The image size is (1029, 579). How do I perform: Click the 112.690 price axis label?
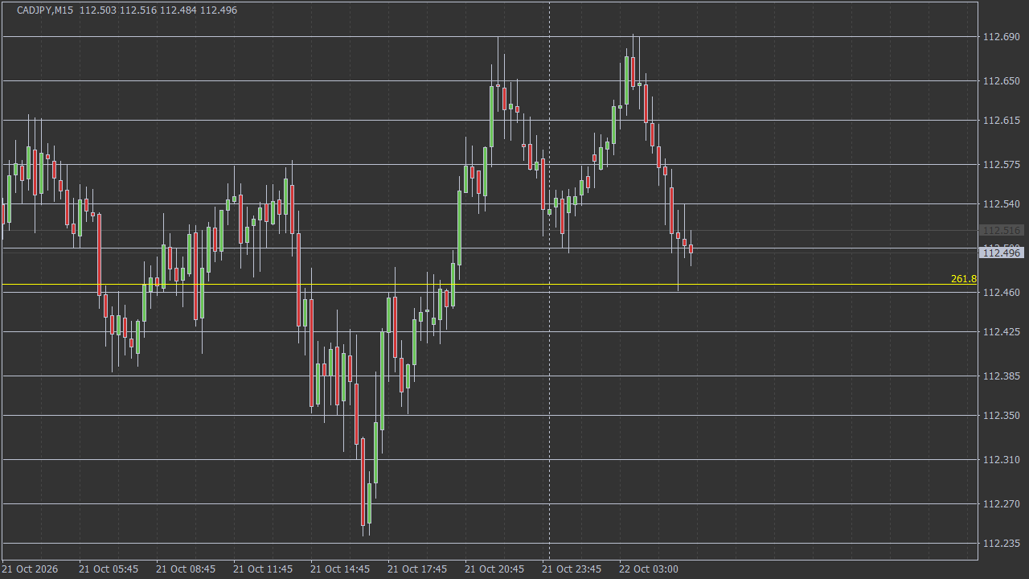(x=1002, y=37)
